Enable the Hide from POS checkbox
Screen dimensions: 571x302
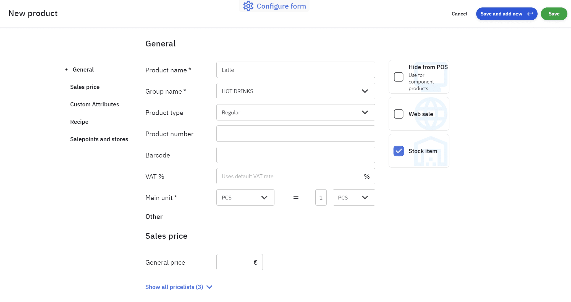point(398,77)
